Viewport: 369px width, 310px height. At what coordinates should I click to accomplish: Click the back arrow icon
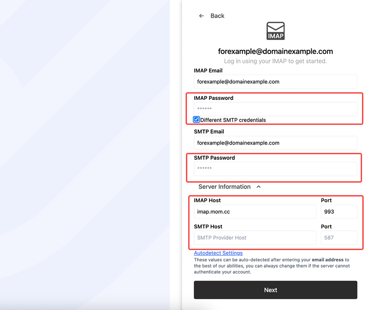pyautogui.click(x=201, y=16)
